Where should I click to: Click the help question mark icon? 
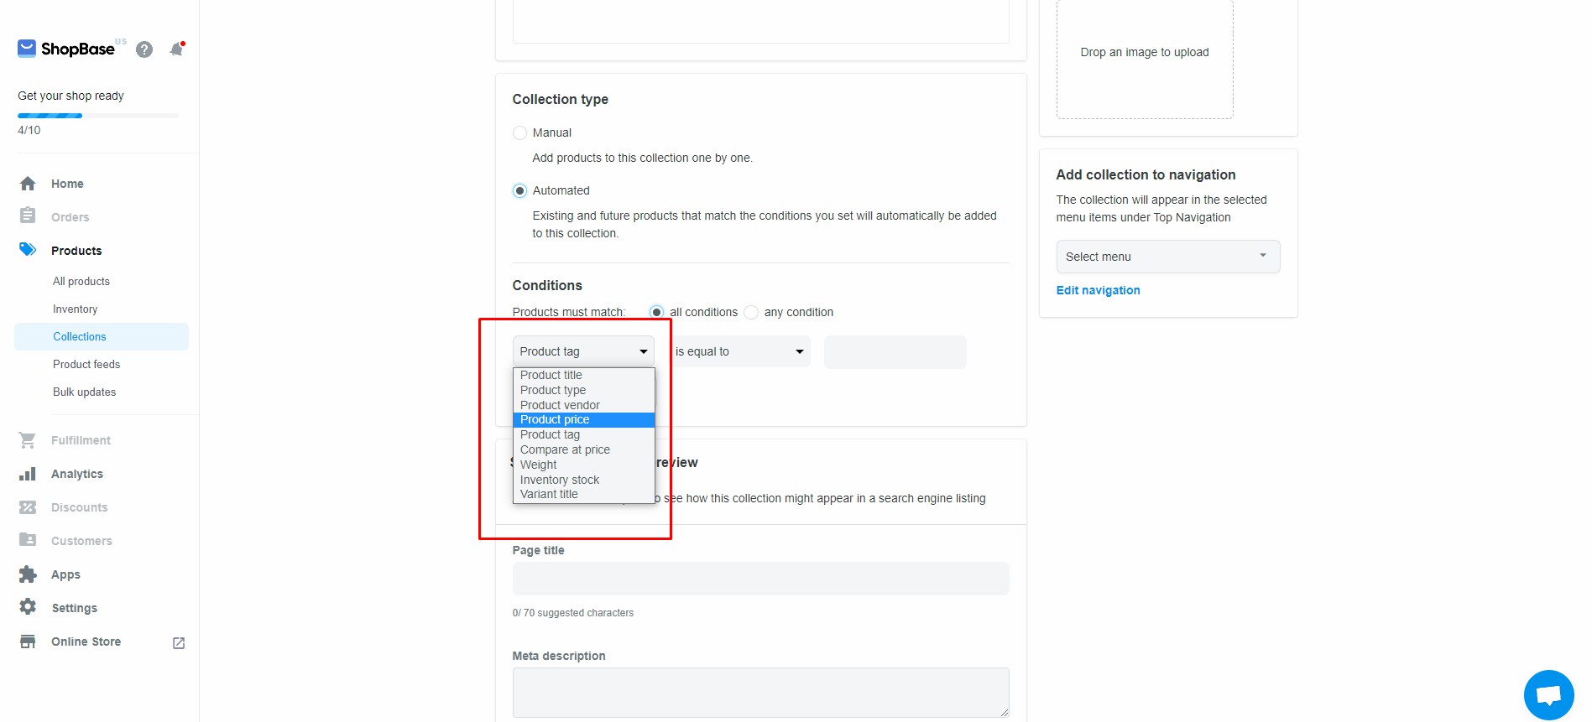[144, 49]
